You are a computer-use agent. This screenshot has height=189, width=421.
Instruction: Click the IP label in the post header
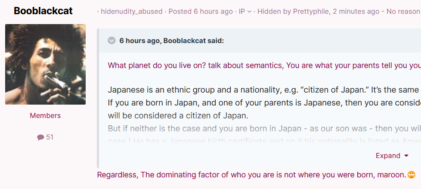click(x=242, y=12)
